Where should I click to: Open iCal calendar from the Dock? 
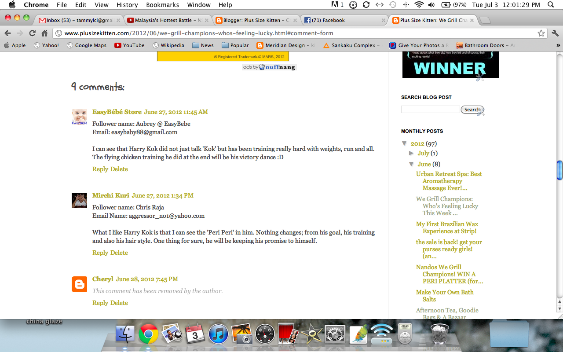pyautogui.click(x=195, y=334)
